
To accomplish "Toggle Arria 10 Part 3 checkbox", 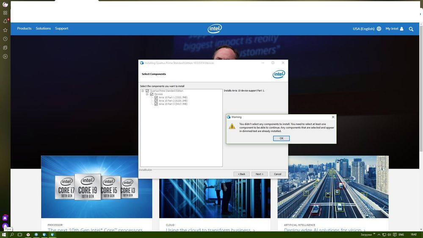I will [156, 104].
